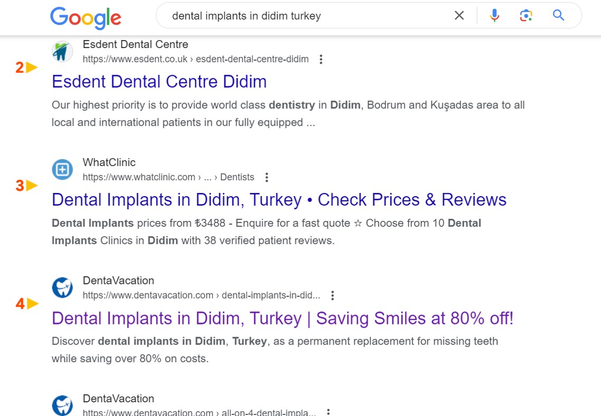Click the WhatClinic site favicon
601x416 pixels.
tap(62, 169)
